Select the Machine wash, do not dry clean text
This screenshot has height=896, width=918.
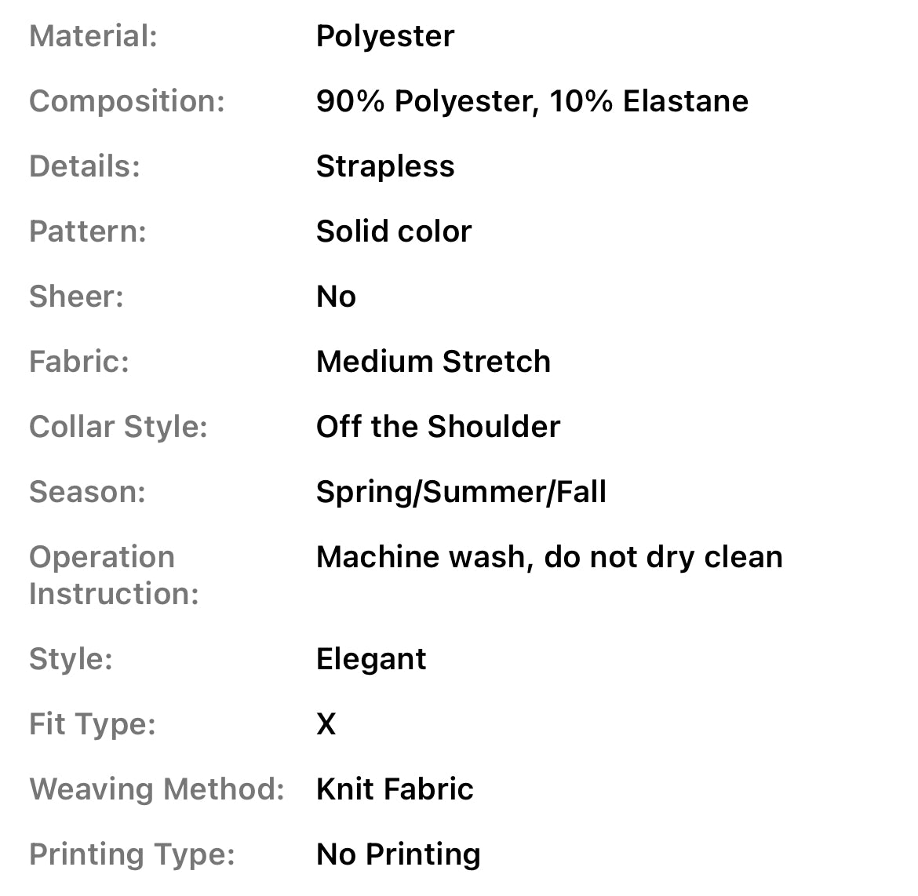click(549, 557)
